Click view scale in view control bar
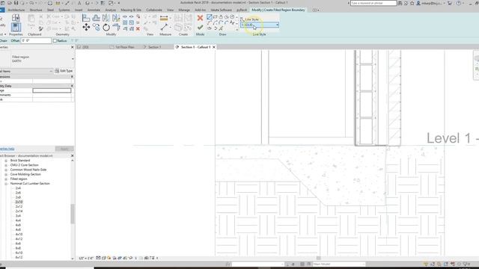 coord(86,258)
